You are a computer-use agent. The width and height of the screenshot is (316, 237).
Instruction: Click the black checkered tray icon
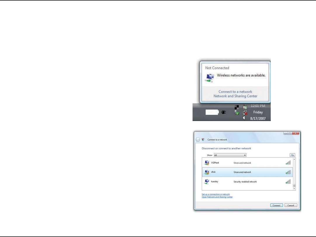237,107
